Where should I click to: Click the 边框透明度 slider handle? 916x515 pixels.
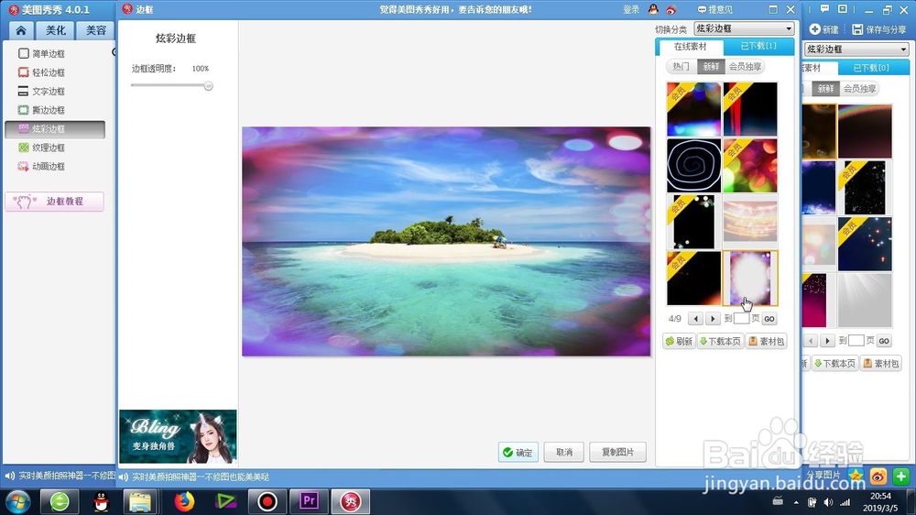(209, 86)
